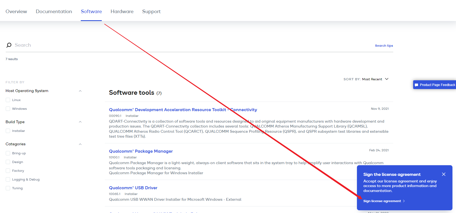Click the Categories heading
The height and width of the screenshot is (213, 456).
16,144
